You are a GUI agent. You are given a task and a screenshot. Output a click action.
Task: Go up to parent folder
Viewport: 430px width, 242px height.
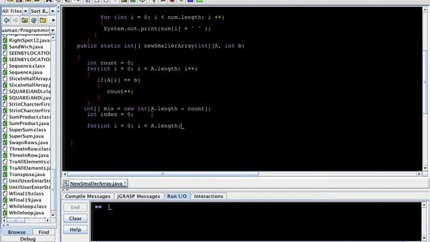click(x=24, y=20)
